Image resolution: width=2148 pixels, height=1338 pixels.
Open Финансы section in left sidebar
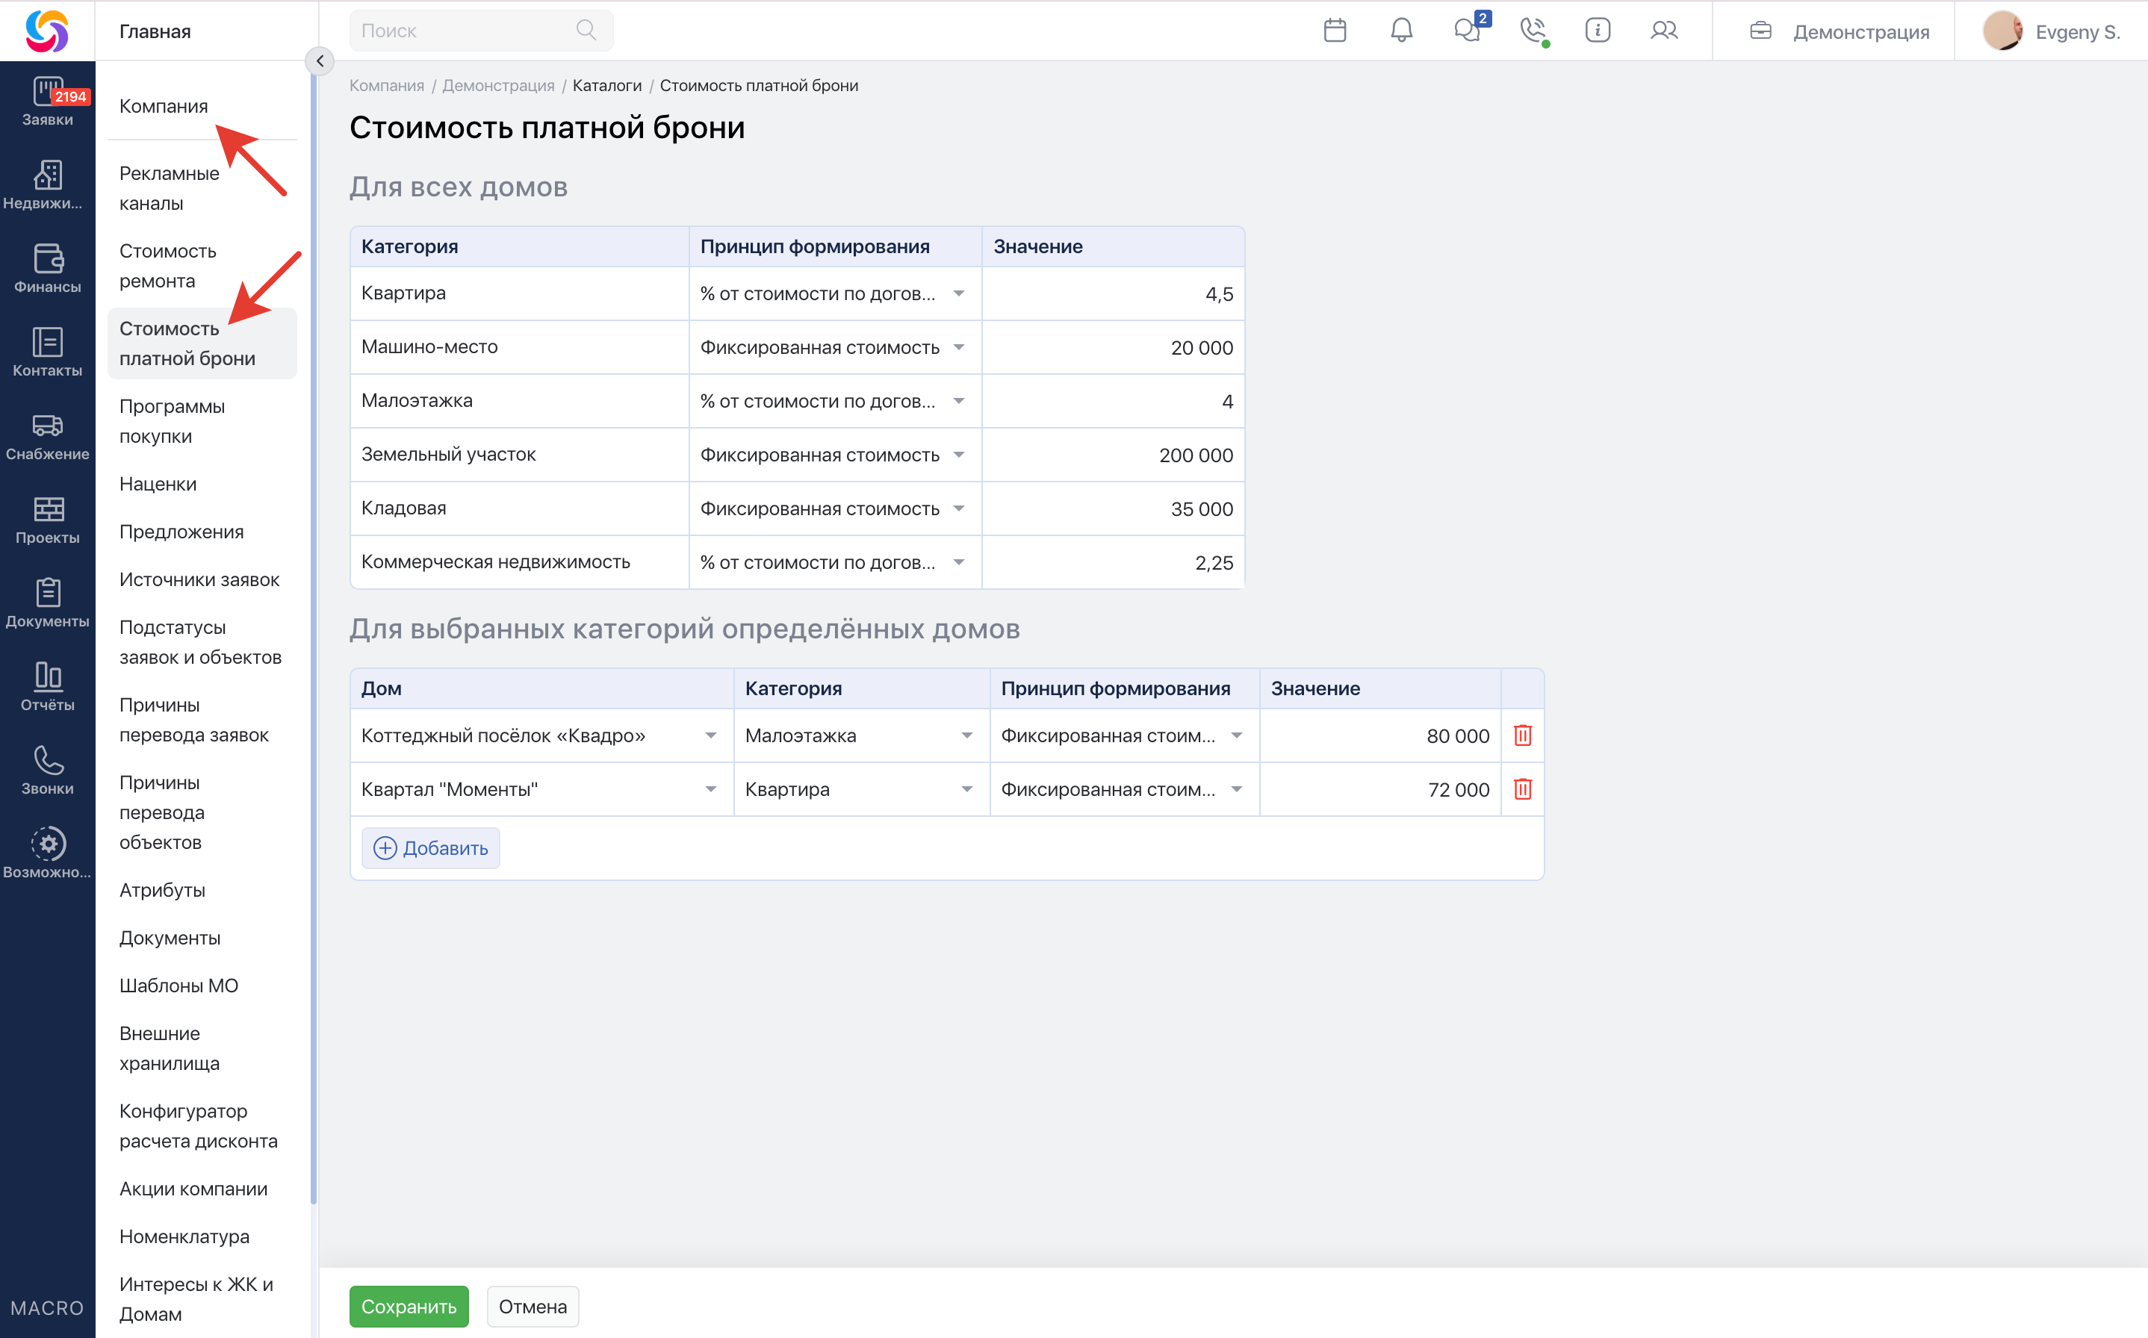coord(47,268)
